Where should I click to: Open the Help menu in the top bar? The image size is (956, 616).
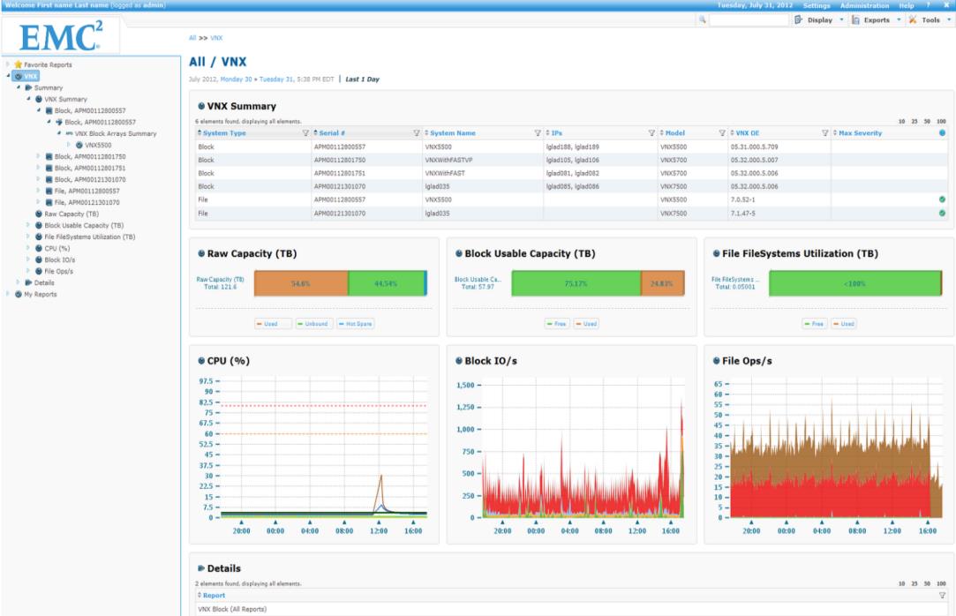pos(907,5)
